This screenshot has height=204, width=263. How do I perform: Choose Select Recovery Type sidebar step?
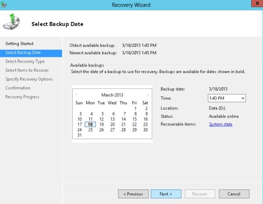[x=25, y=61]
